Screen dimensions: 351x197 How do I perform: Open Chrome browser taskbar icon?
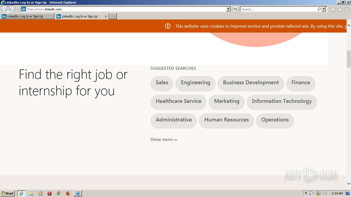(x=59, y=193)
